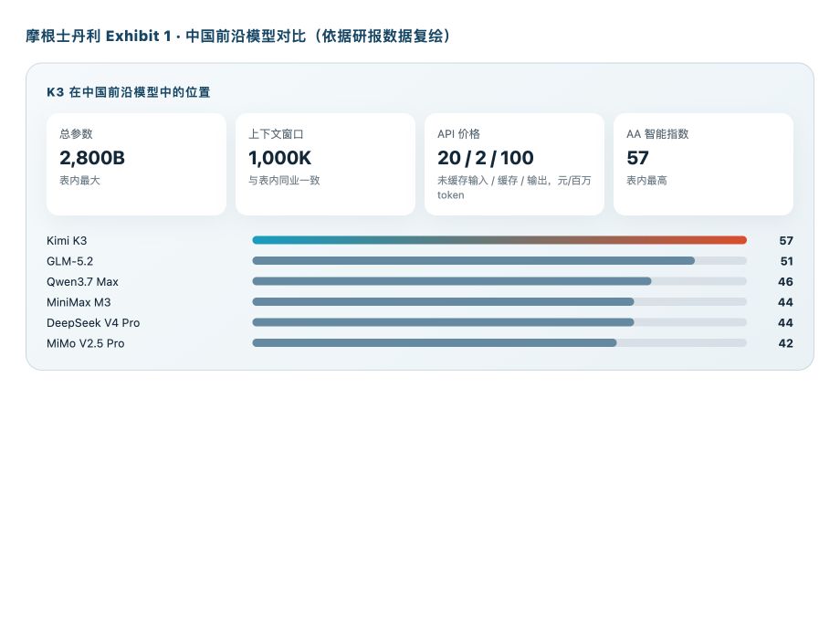Click the Qwen3.7 Max score bar
This screenshot has height=639, width=840.
click(452, 281)
